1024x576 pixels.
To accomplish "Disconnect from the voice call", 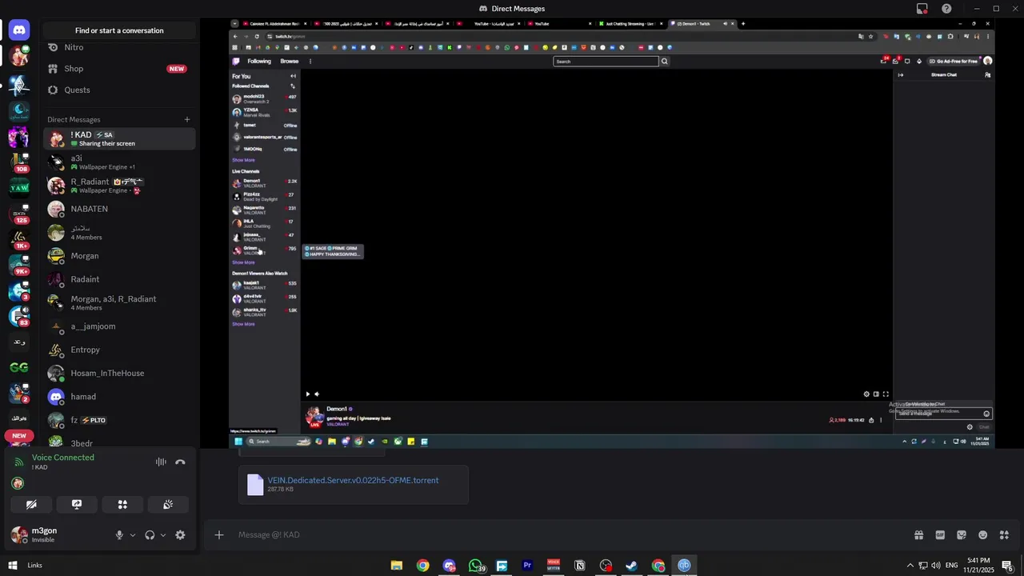I will pos(180,462).
